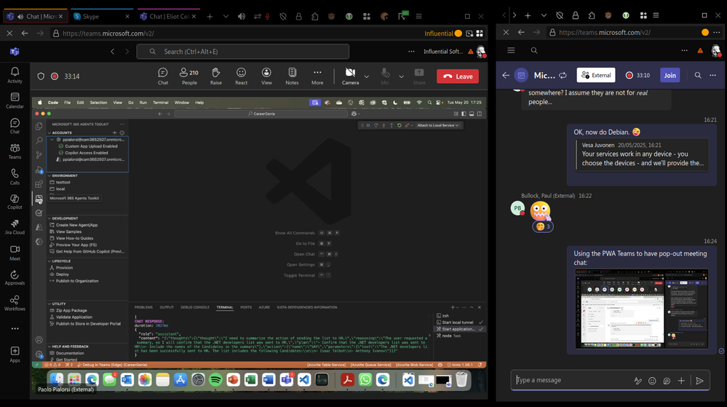The image size is (727, 407).
Task: Switch to Chat | Eliot browser tab
Action: coord(168,16)
